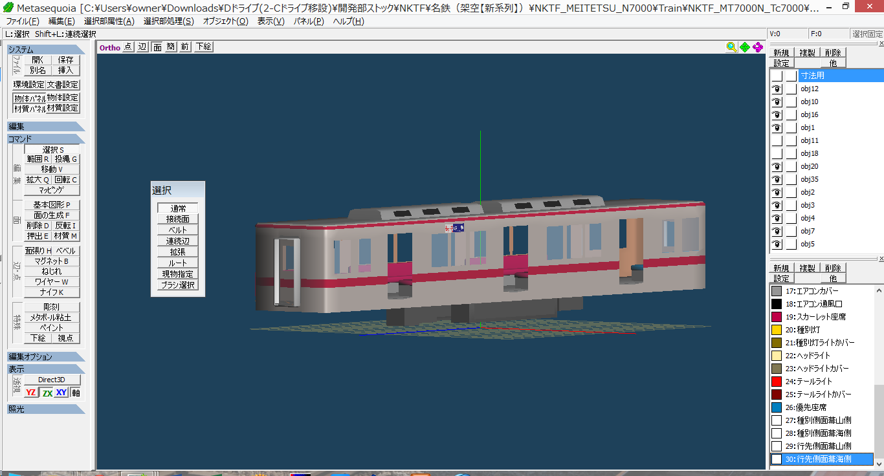Toggle point display 点 in viewport bar
The image size is (884, 476).
coord(129,47)
